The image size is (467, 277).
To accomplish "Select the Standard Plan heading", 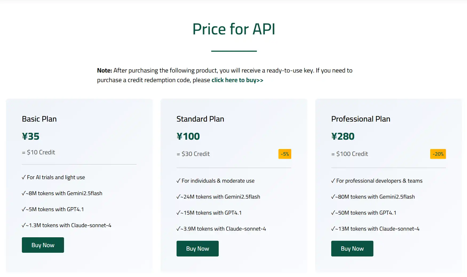I will [x=200, y=119].
